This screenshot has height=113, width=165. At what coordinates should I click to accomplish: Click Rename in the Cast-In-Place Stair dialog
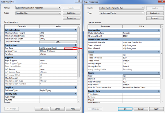(x=72, y=18)
